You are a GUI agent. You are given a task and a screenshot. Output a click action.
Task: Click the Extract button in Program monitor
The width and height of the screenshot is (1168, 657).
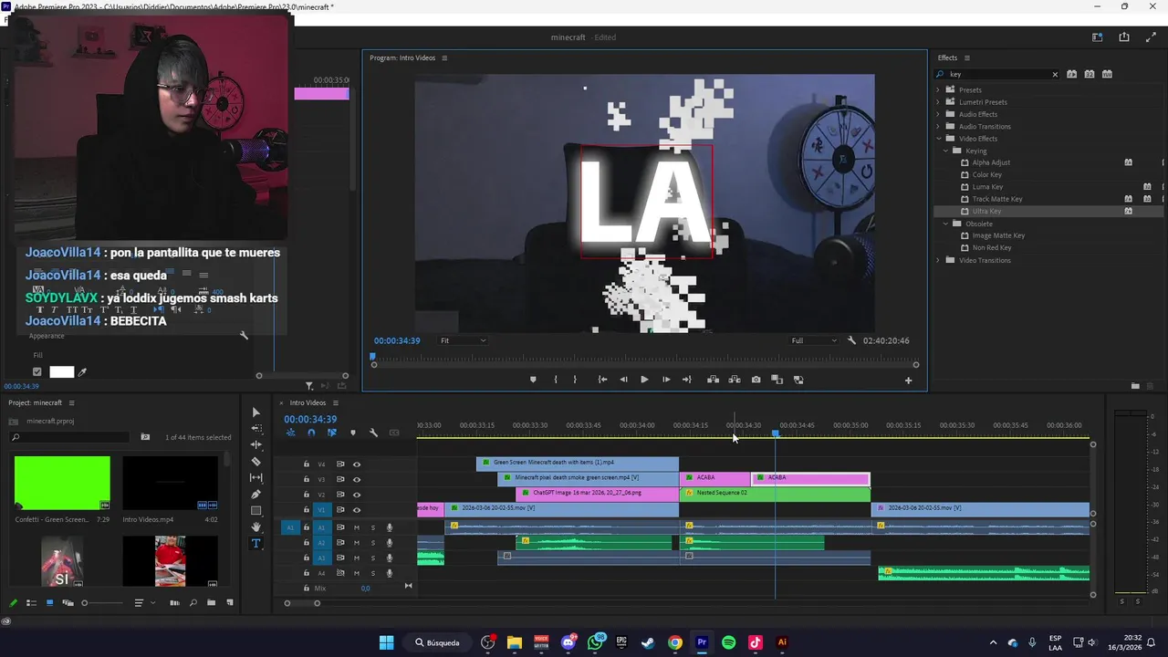(734, 380)
